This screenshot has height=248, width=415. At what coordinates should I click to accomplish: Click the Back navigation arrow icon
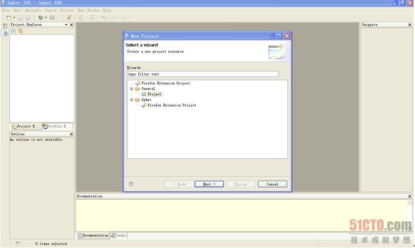coord(112,18)
